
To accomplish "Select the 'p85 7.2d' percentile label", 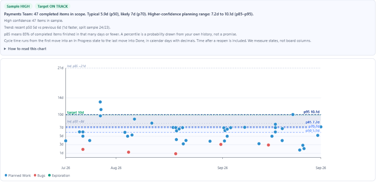I will click(x=313, y=122).
